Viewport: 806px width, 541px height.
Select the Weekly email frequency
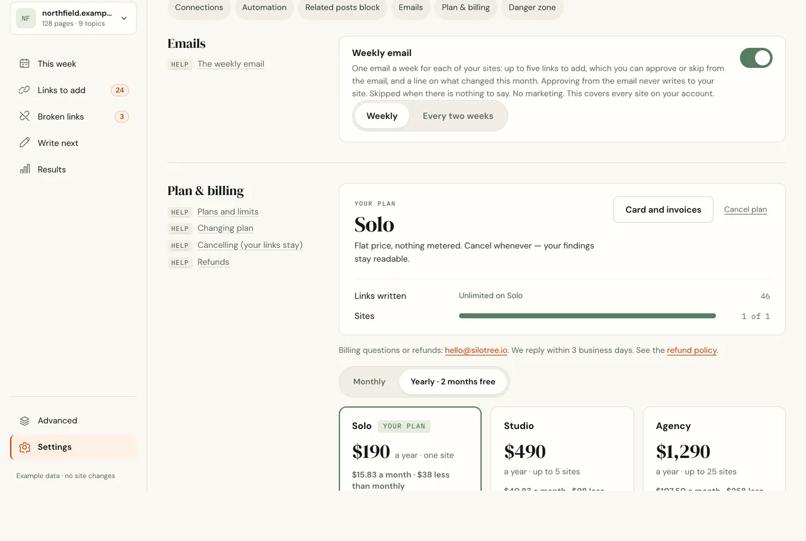(x=382, y=116)
